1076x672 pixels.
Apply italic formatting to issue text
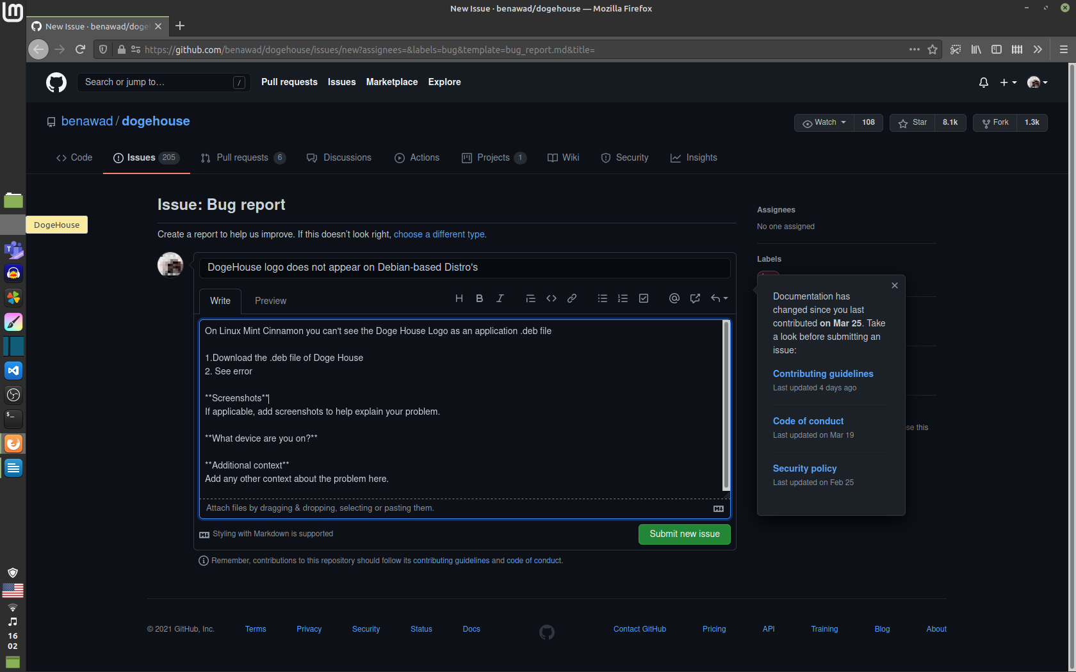[500, 298]
